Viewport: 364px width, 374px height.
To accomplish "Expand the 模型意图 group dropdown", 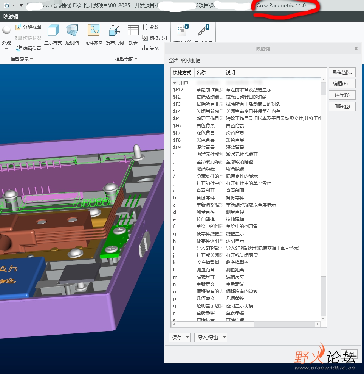I will pyautogui.click(x=126, y=59).
